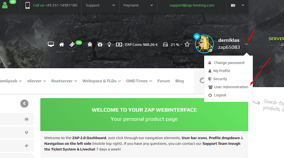Expand the vServer navigation menu
Image resolution: width=284 pixels, height=158 pixels.
(x=36, y=81)
